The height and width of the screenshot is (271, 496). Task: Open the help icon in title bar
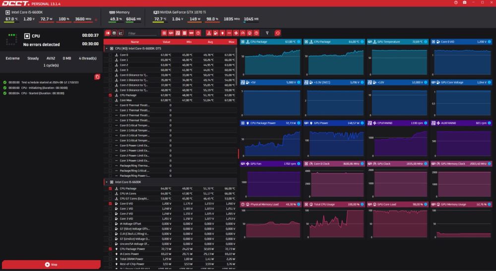pos(456,2)
